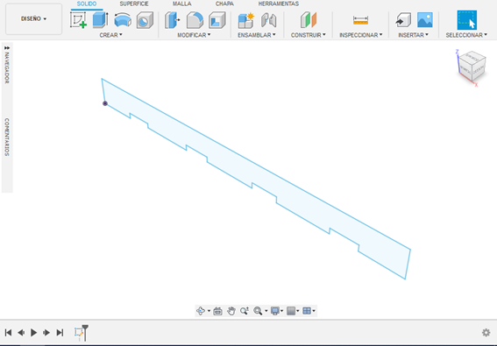This screenshot has height=346, width=497.
Task: Expand the SELECCIONAR menu
Action: click(x=466, y=35)
